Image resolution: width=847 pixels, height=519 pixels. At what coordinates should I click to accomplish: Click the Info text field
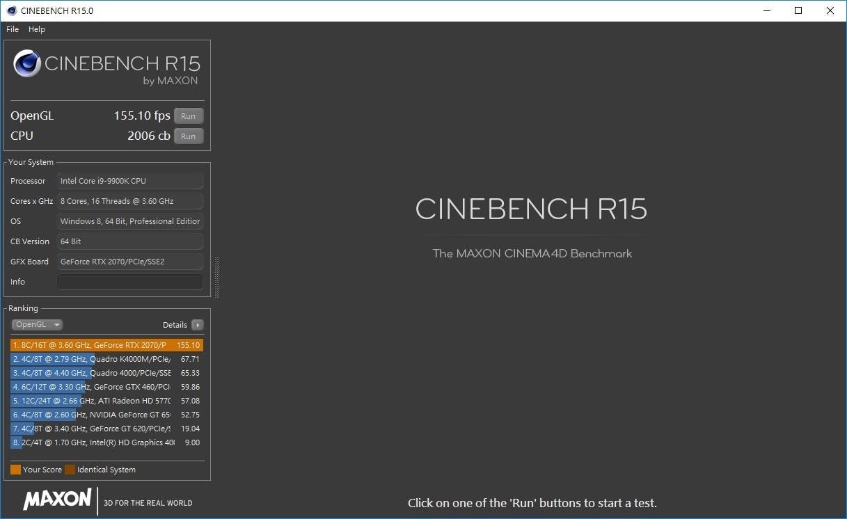click(x=130, y=282)
